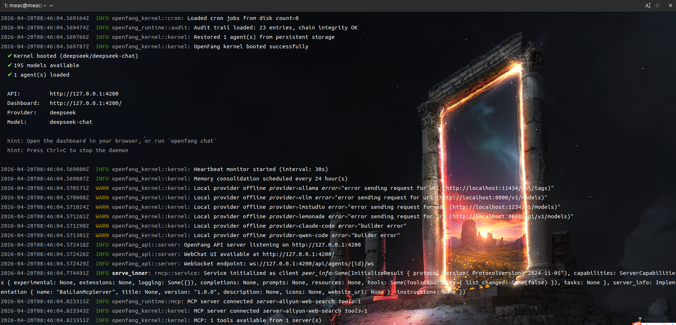676x325 pixels.
Task: Click "Loaded cron jobs from disk count=0"
Action: coord(243,18)
